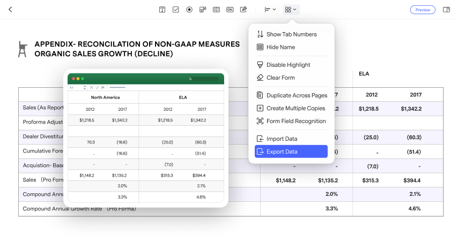Select the OK Button field tool
The image size is (458, 242).
pos(230,10)
